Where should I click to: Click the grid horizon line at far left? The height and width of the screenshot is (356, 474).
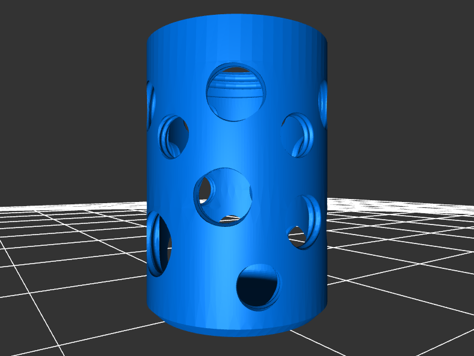(x=18, y=207)
